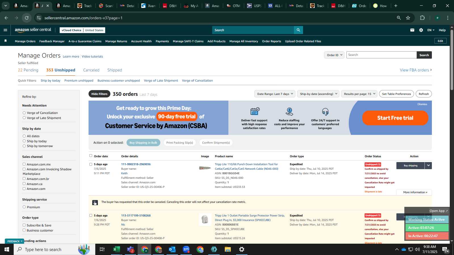The width and height of the screenshot is (454, 255).
Task: Open the tab search dropdown arrow
Action: (x=5, y=6)
